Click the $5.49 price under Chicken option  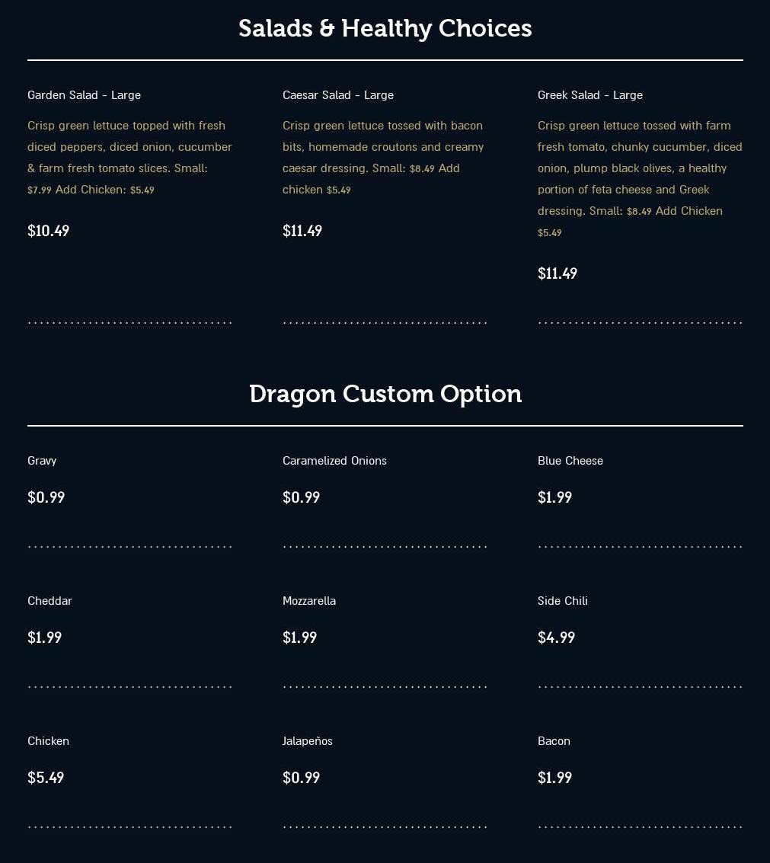46,778
